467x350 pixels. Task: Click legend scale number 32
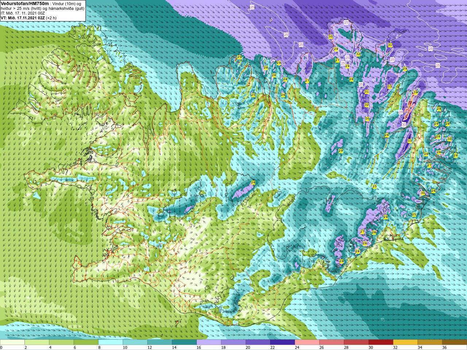(395, 347)
